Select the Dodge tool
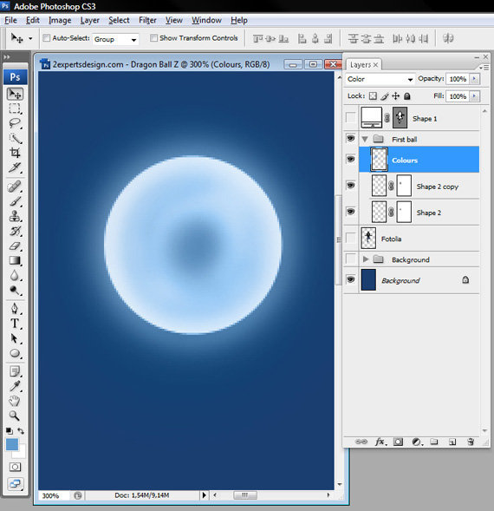This screenshot has width=494, height=511. point(15,290)
